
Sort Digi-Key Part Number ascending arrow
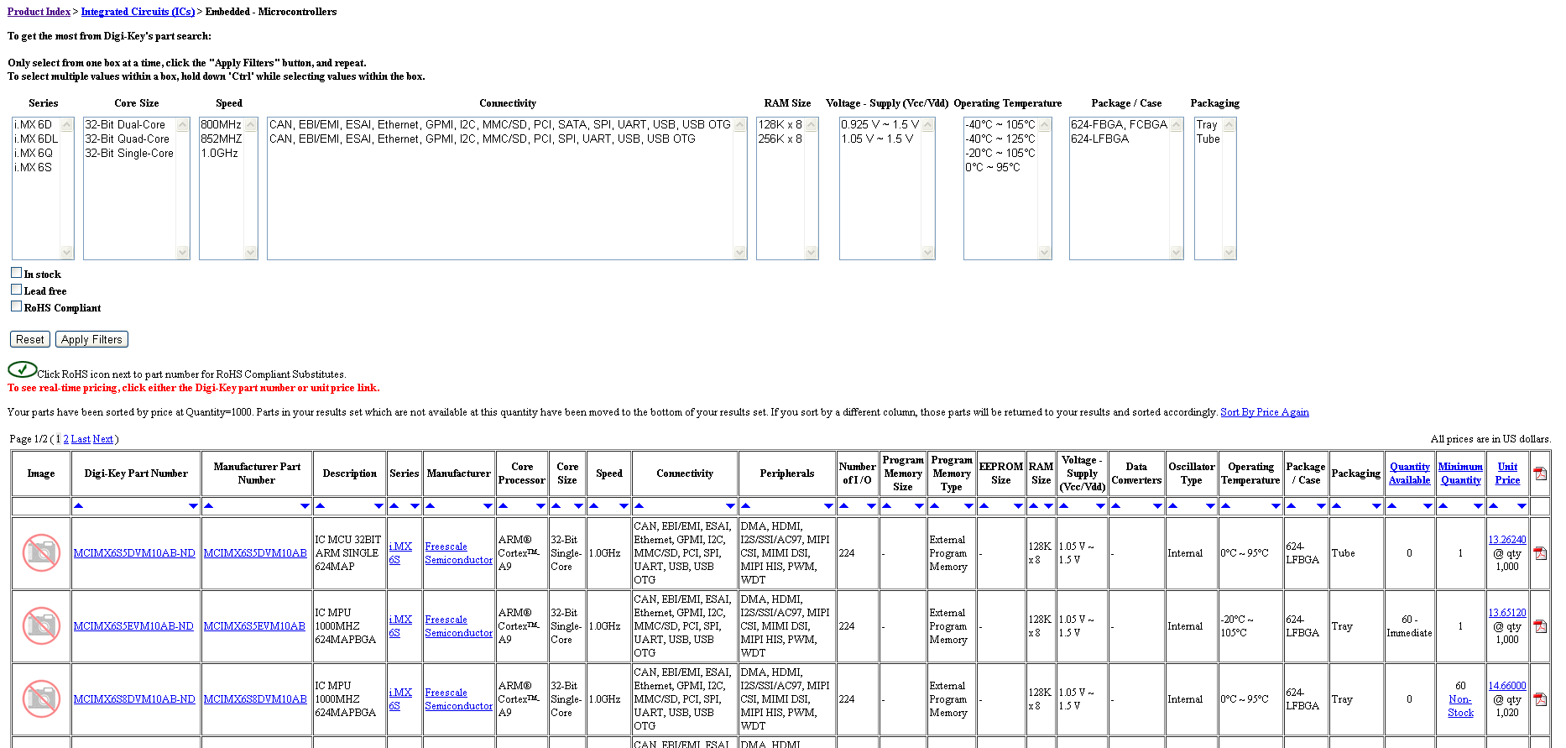tap(78, 506)
